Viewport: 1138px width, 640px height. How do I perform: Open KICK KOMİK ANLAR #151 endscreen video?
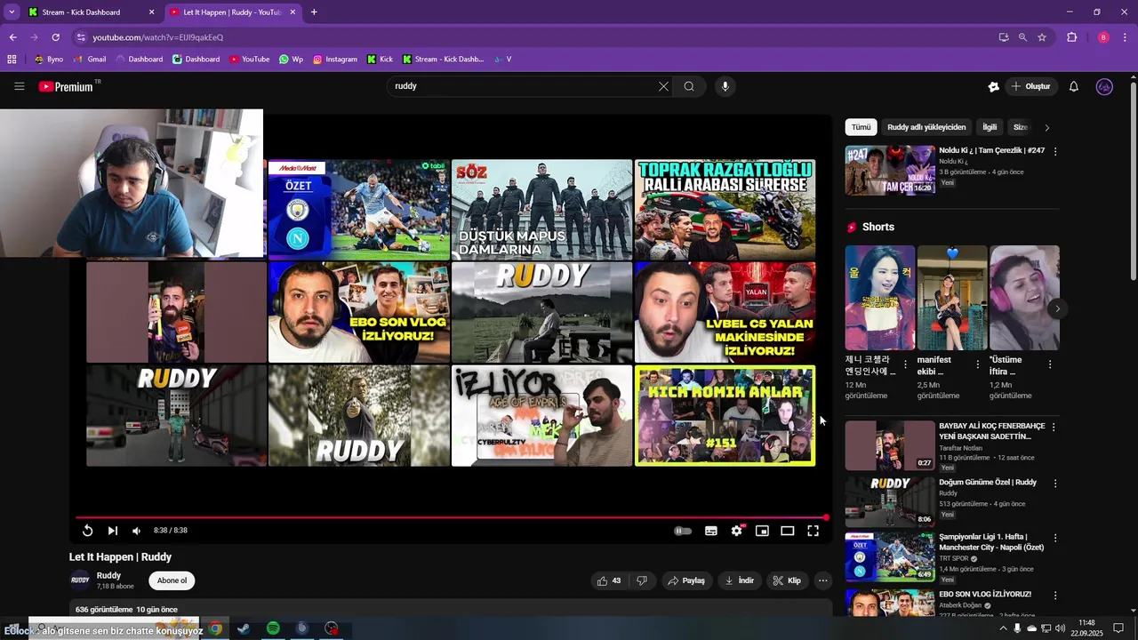tap(725, 415)
